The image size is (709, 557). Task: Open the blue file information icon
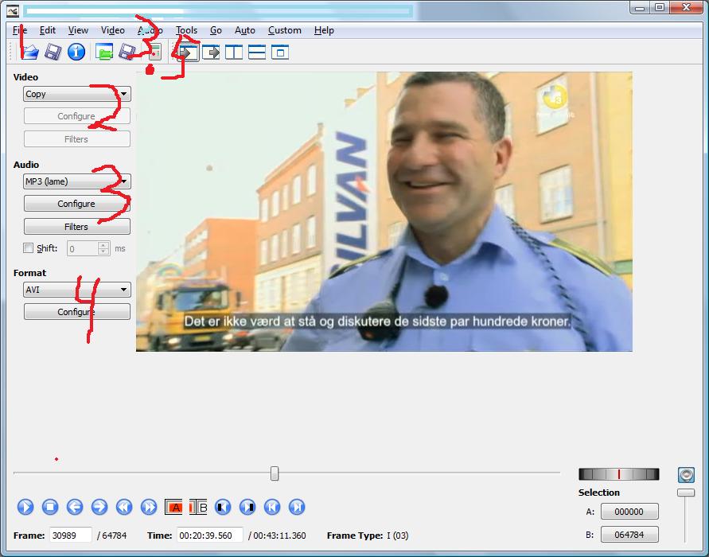point(76,52)
